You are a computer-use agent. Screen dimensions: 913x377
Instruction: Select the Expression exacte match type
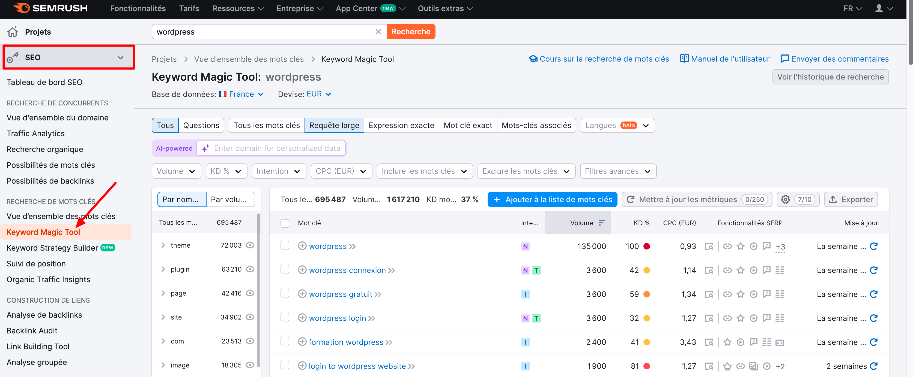pos(401,126)
